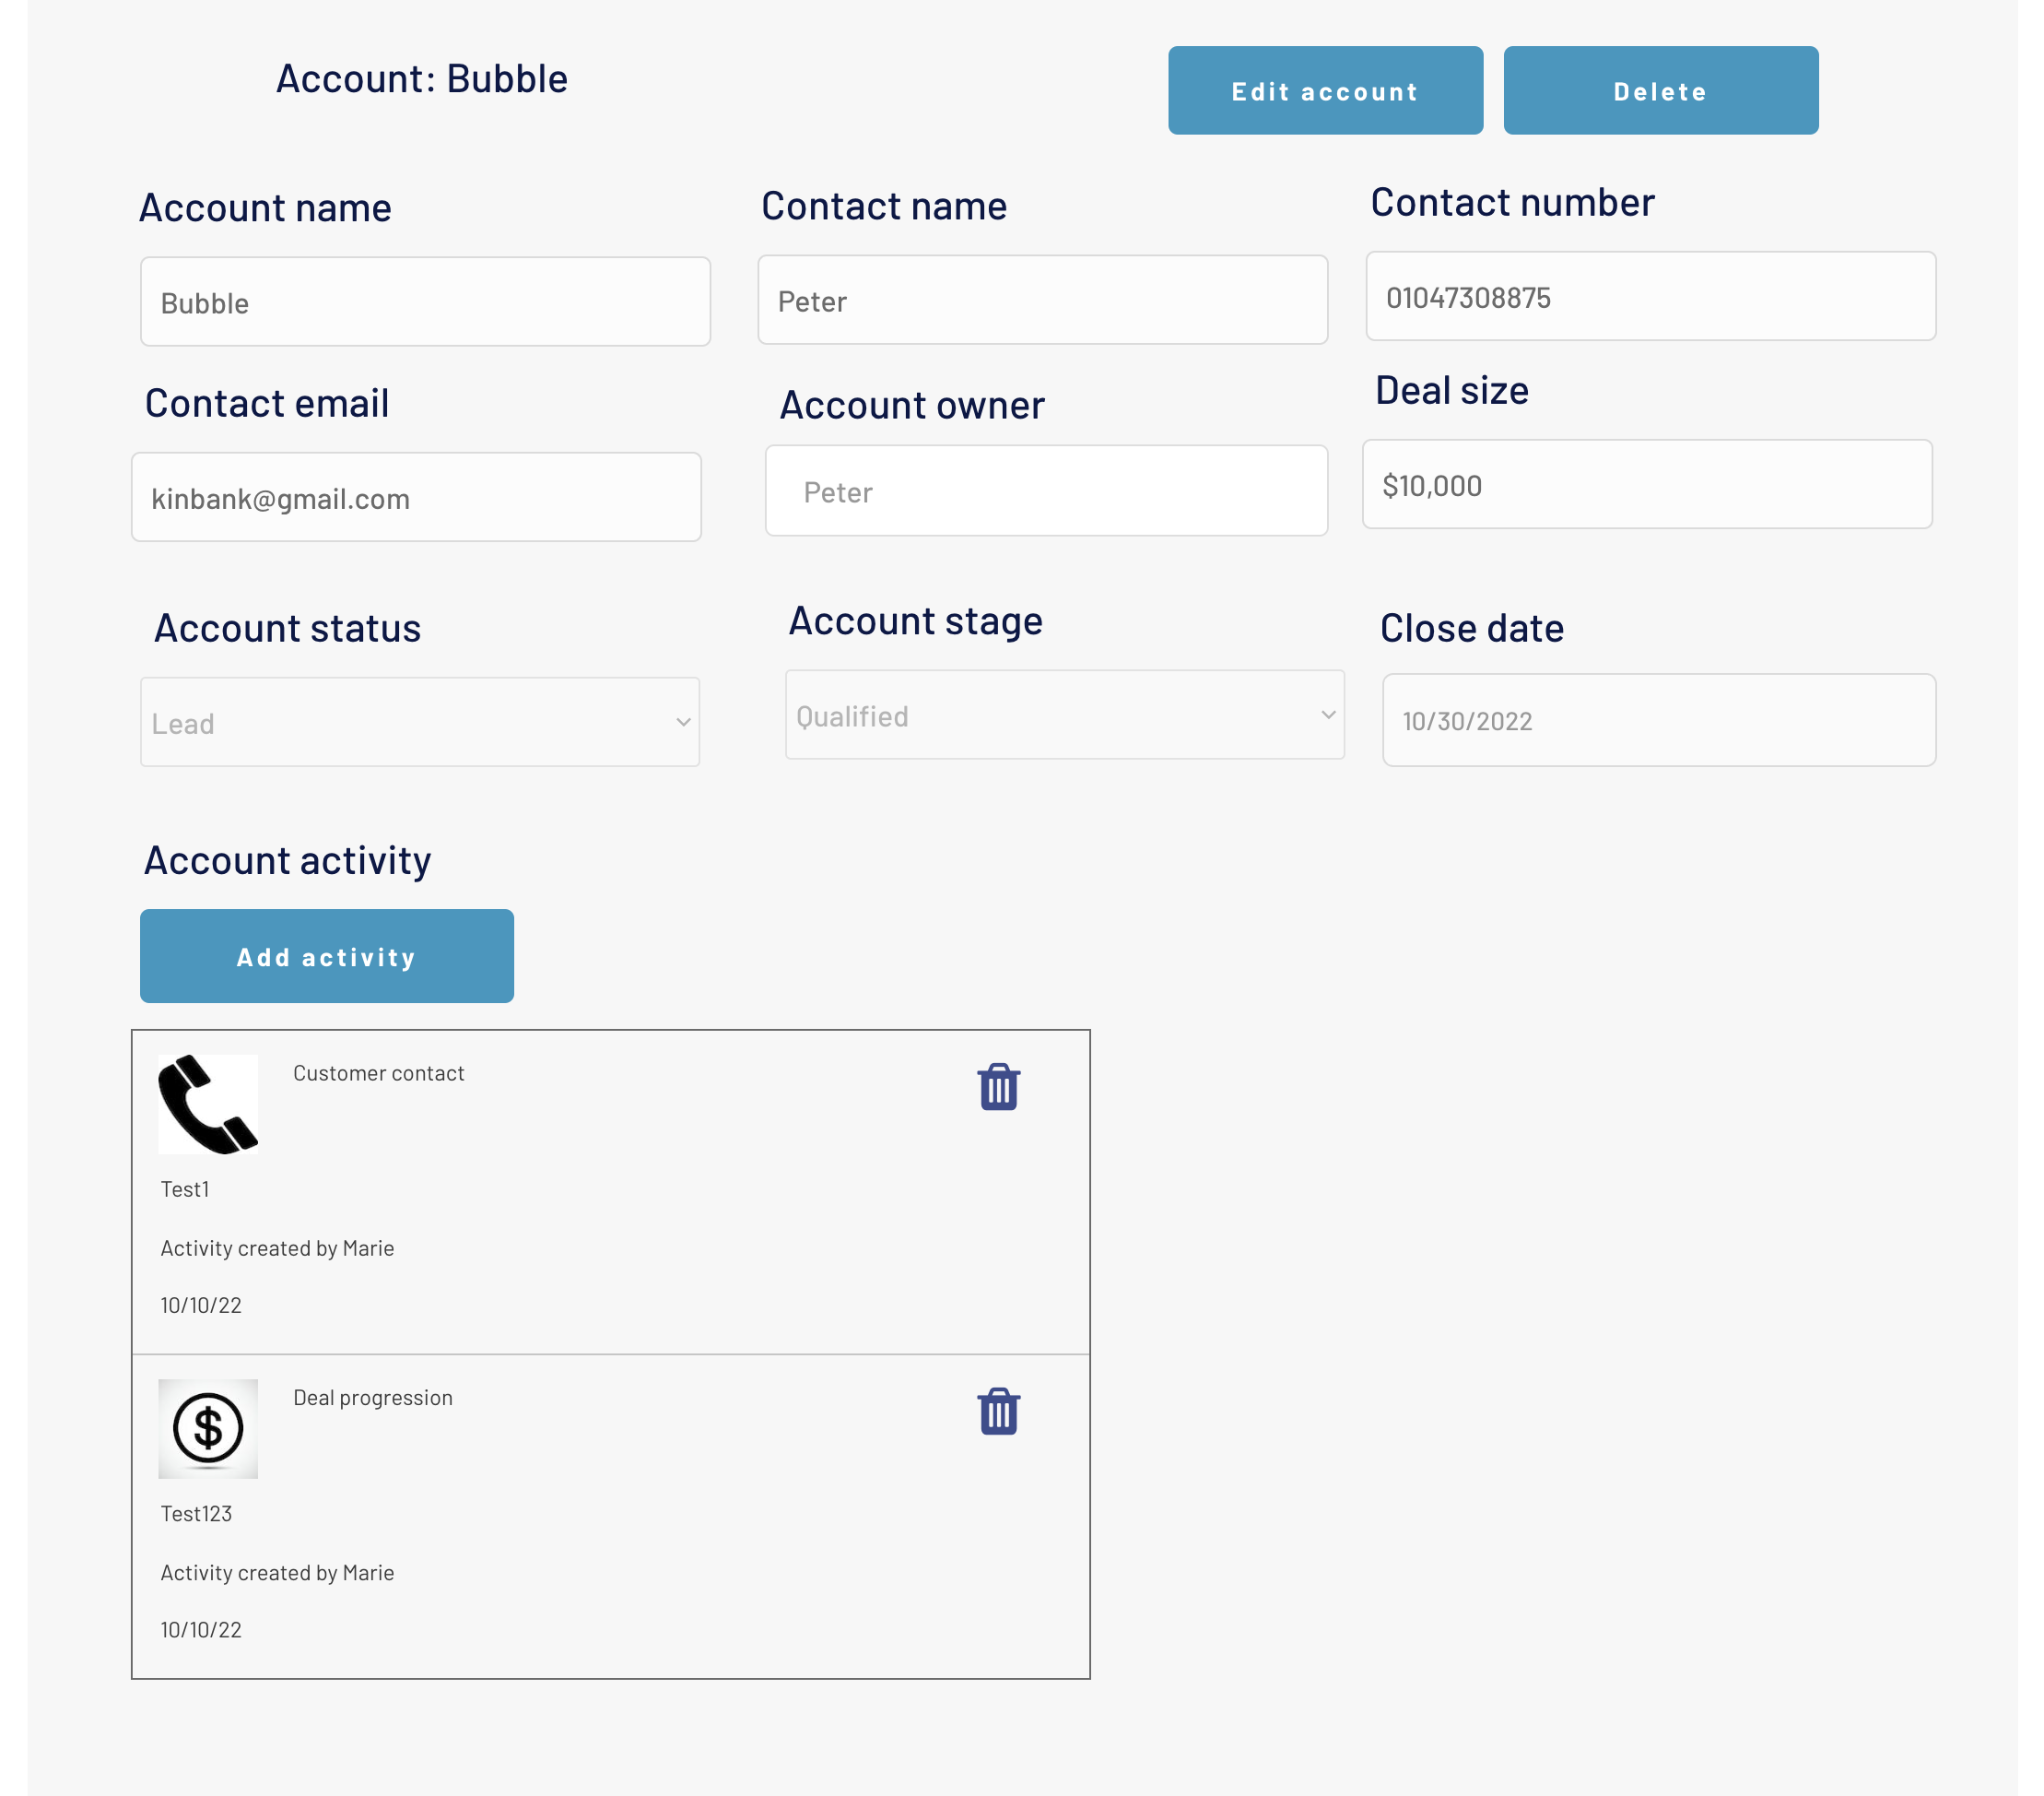Viewport: 2044px width, 1796px height.
Task: Click the phone icon of Customer contact
Action: (x=208, y=1104)
